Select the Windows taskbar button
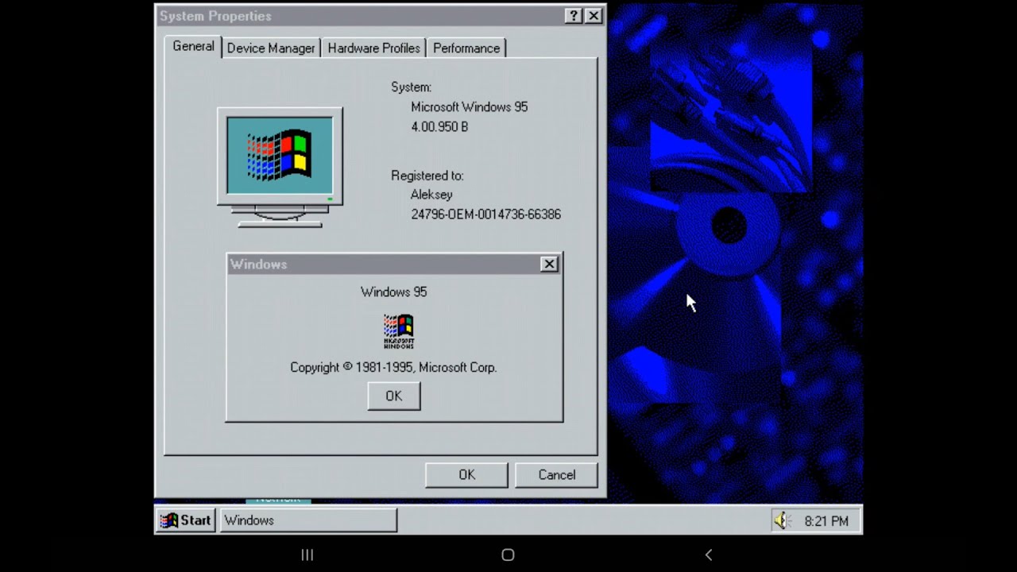 pyautogui.click(x=308, y=520)
